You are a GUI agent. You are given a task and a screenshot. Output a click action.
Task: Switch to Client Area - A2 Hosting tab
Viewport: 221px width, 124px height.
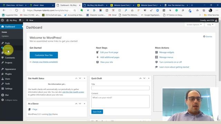click(x=14, y=5)
